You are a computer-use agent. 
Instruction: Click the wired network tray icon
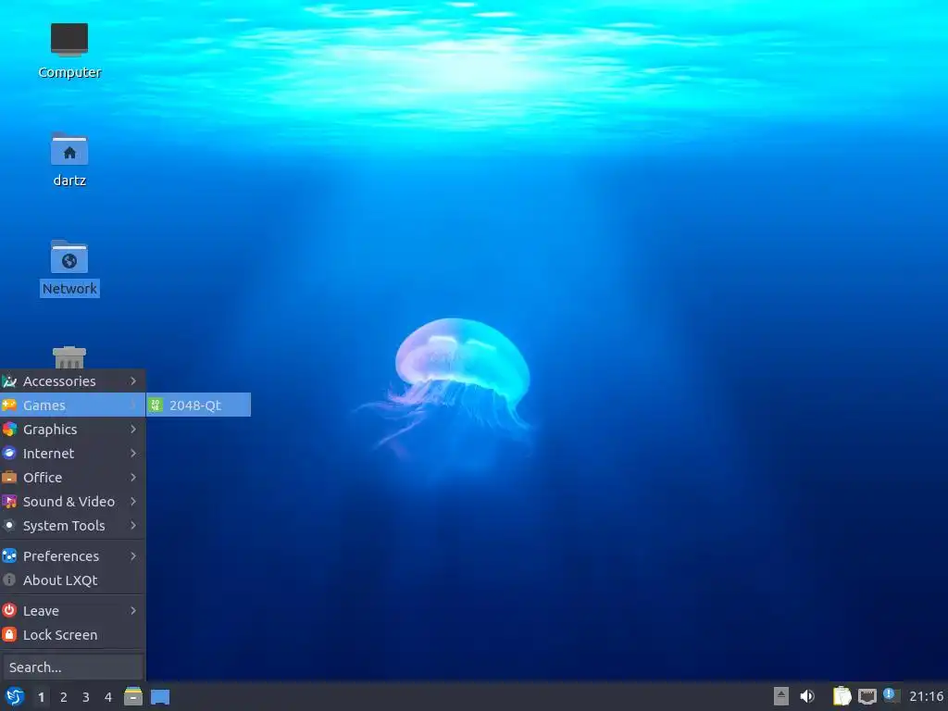(867, 696)
